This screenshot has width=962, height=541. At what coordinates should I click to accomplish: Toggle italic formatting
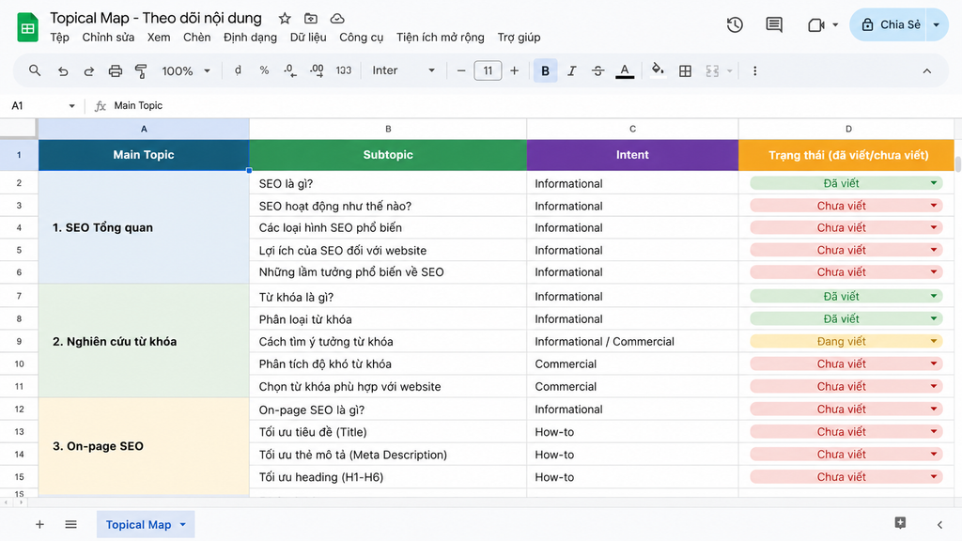(572, 70)
